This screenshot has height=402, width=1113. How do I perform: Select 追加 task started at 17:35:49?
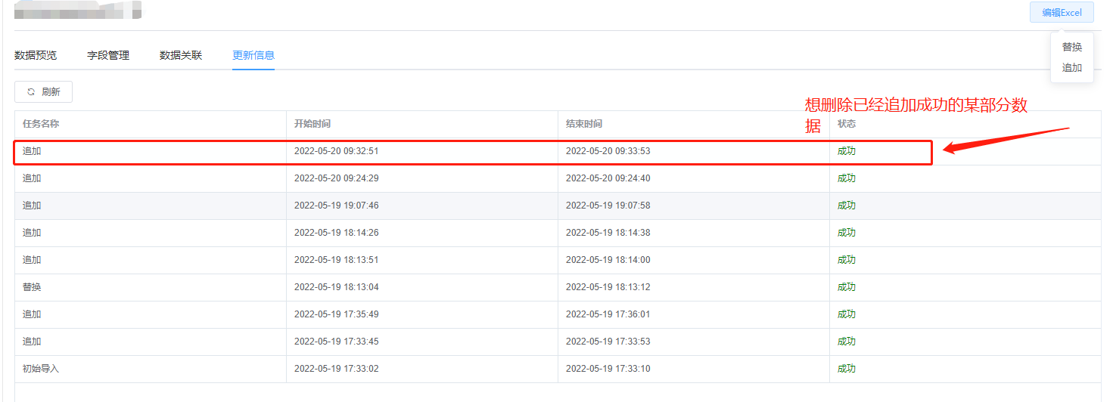click(x=32, y=314)
